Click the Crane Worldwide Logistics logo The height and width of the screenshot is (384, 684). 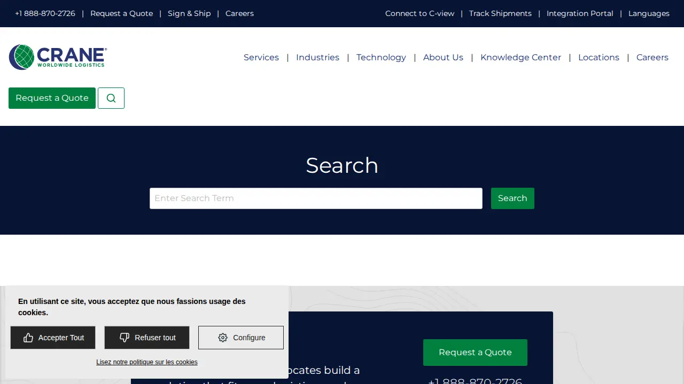click(x=58, y=57)
